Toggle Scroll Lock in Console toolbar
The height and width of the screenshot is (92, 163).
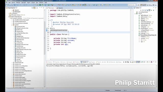pyautogui.click(x=133, y=62)
